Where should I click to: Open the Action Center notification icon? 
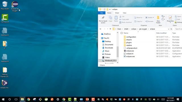[x=178, y=99]
